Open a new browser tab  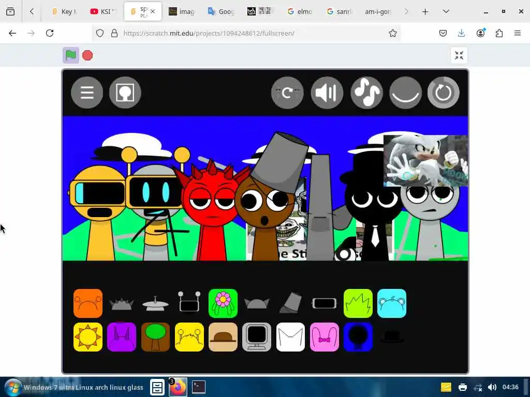[425, 11]
